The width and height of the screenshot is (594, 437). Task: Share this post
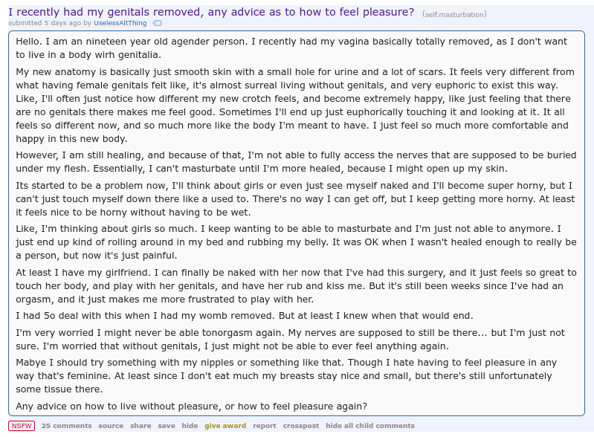(141, 426)
